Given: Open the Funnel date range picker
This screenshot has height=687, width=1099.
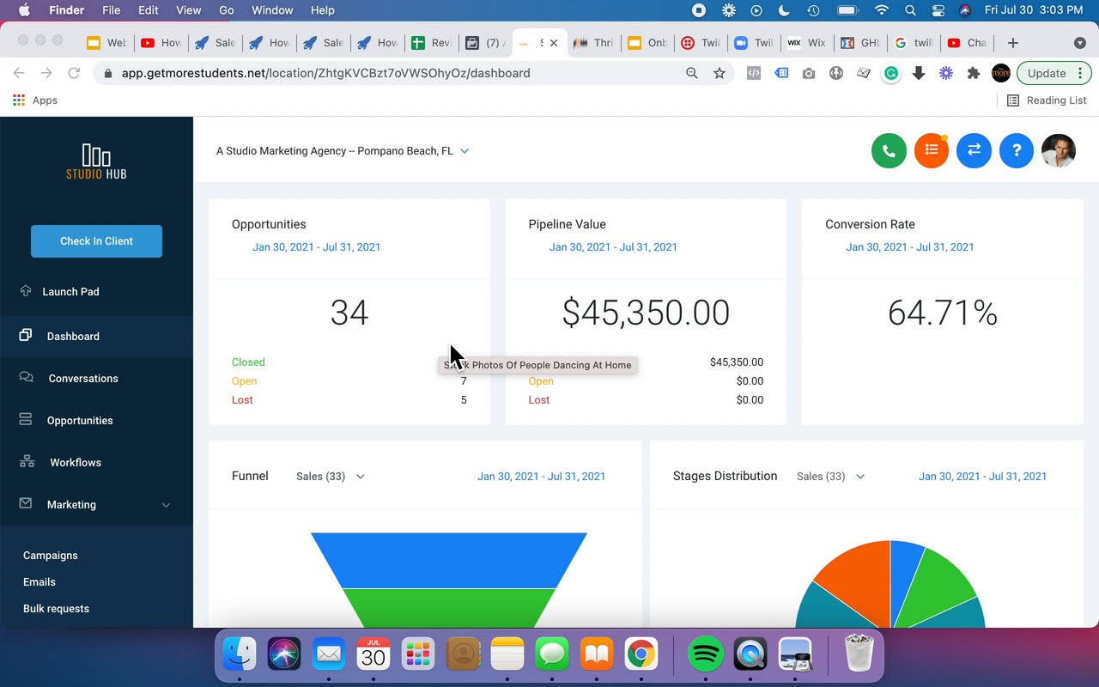Looking at the screenshot, I should 542,476.
